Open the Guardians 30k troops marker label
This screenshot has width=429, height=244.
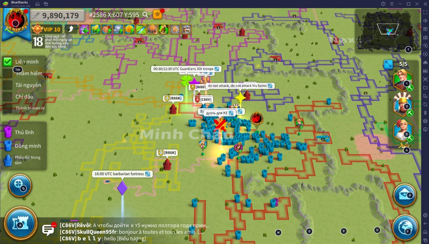(186, 69)
